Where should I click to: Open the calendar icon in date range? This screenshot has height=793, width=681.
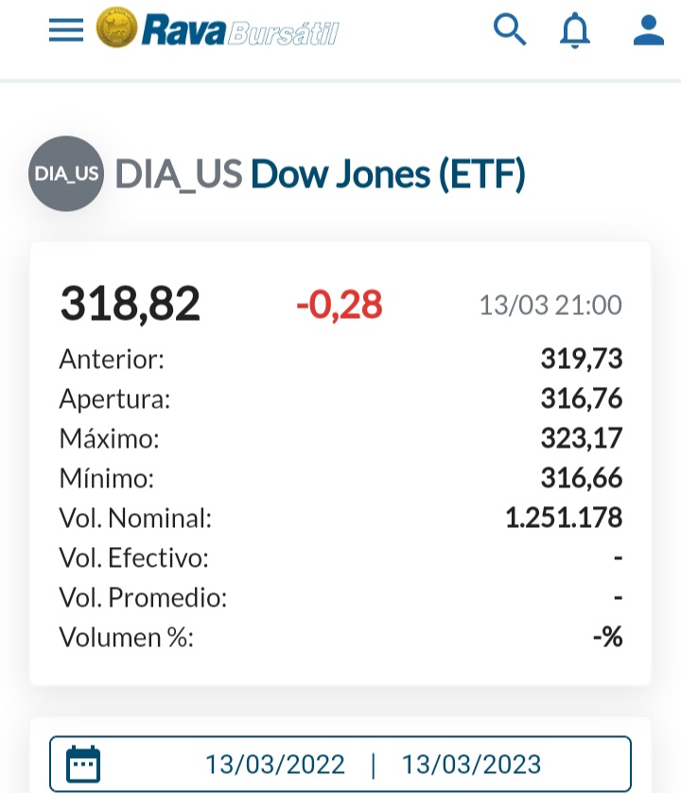(84, 764)
